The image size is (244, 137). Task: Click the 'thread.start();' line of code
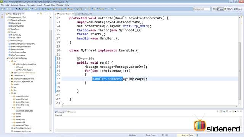(91, 34)
